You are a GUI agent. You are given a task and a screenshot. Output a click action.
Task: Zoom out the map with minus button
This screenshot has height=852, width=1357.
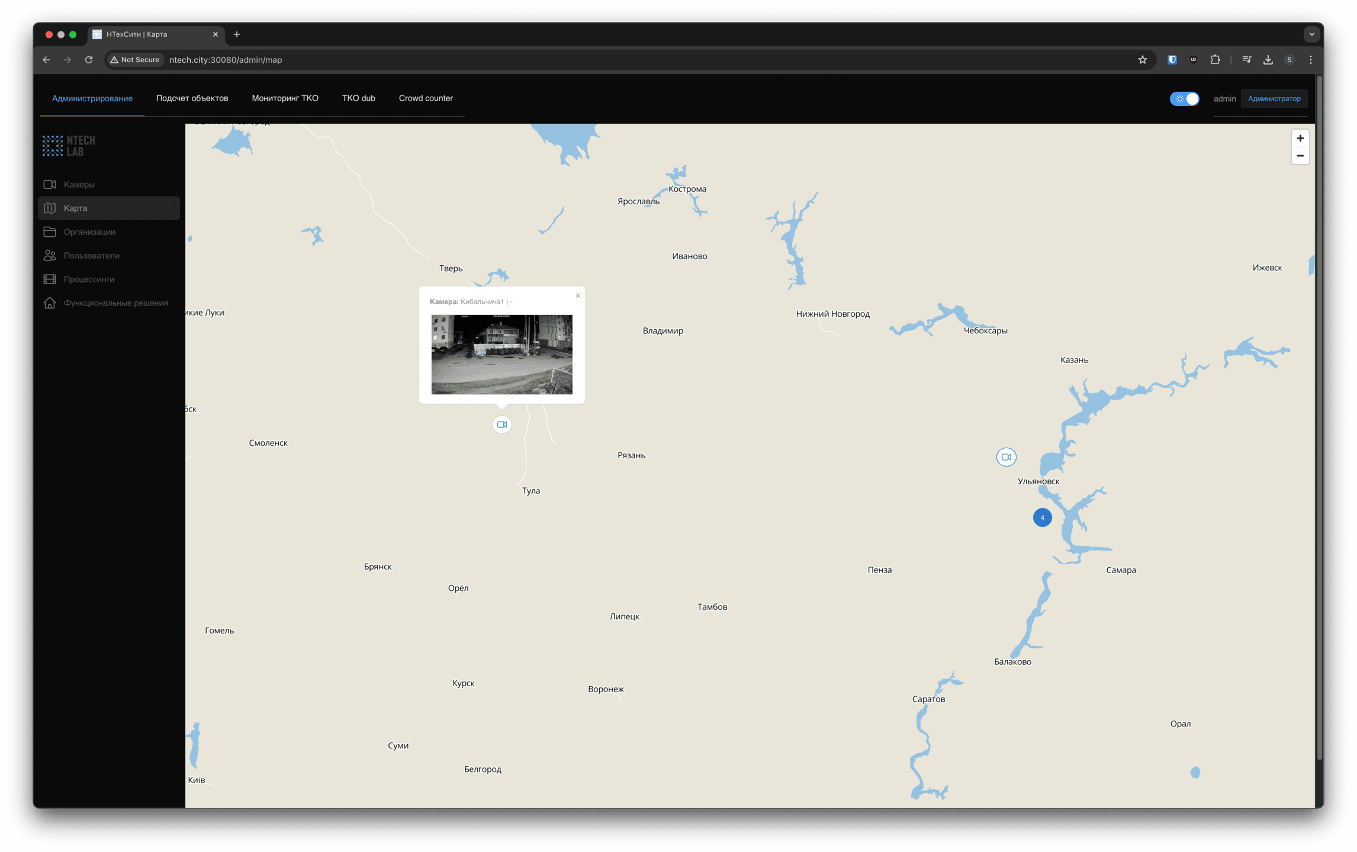[1300, 156]
